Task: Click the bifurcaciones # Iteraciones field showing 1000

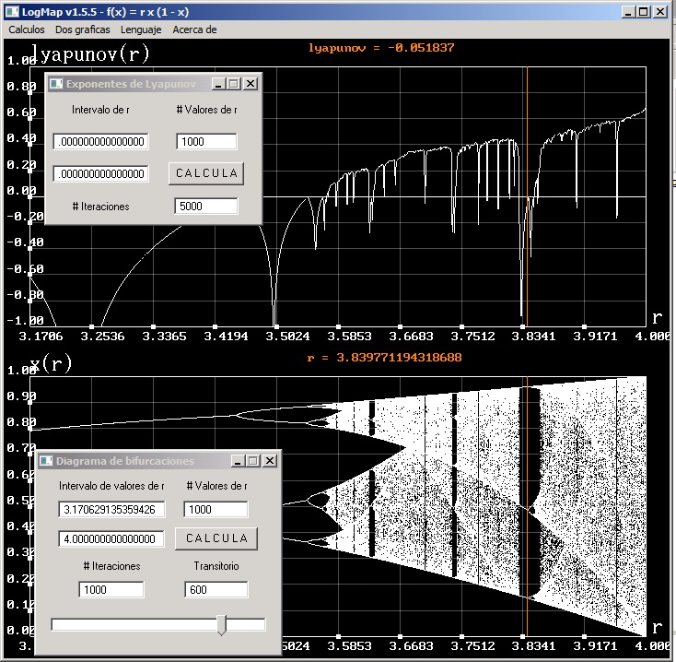Action: point(111,590)
